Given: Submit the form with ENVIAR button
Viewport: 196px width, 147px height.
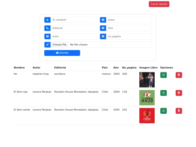Looking at the screenshot, I should pos(62,53).
